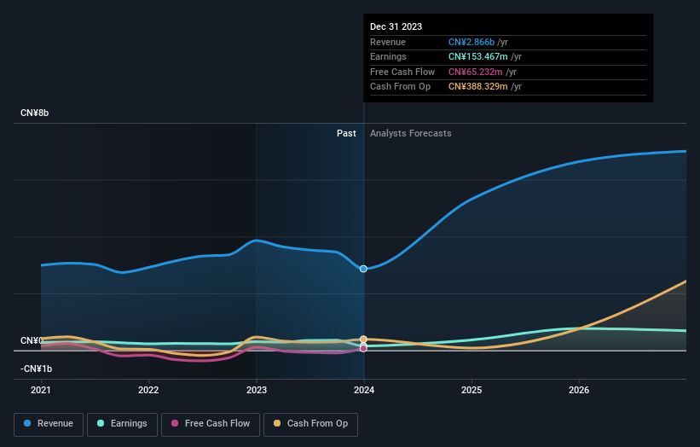Click the blue Revenue data point marker
This screenshot has height=447, width=700.
pos(363,269)
